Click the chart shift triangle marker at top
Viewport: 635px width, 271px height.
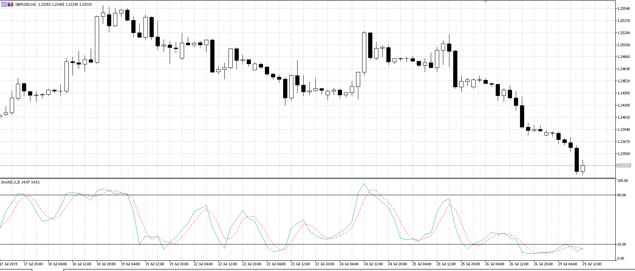(x=485, y=2)
